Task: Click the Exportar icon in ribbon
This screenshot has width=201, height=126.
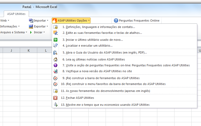Action: 31,26
